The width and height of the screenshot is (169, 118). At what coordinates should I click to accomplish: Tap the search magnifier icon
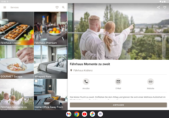click(63, 7)
